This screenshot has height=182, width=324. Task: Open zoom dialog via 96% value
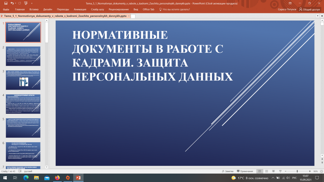315,171
